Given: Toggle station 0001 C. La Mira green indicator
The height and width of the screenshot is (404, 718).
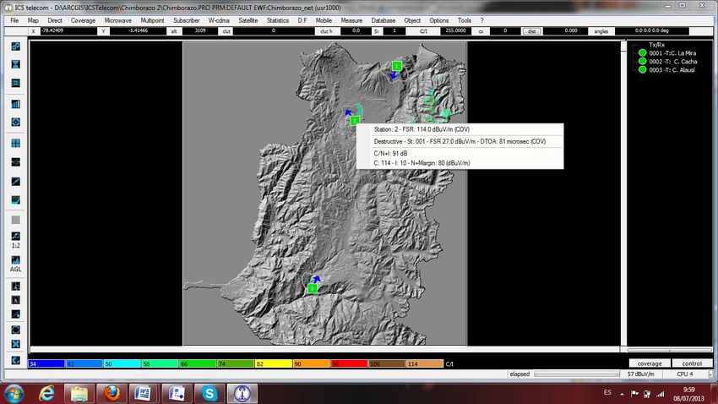Looking at the screenshot, I should tap(643, 52).
